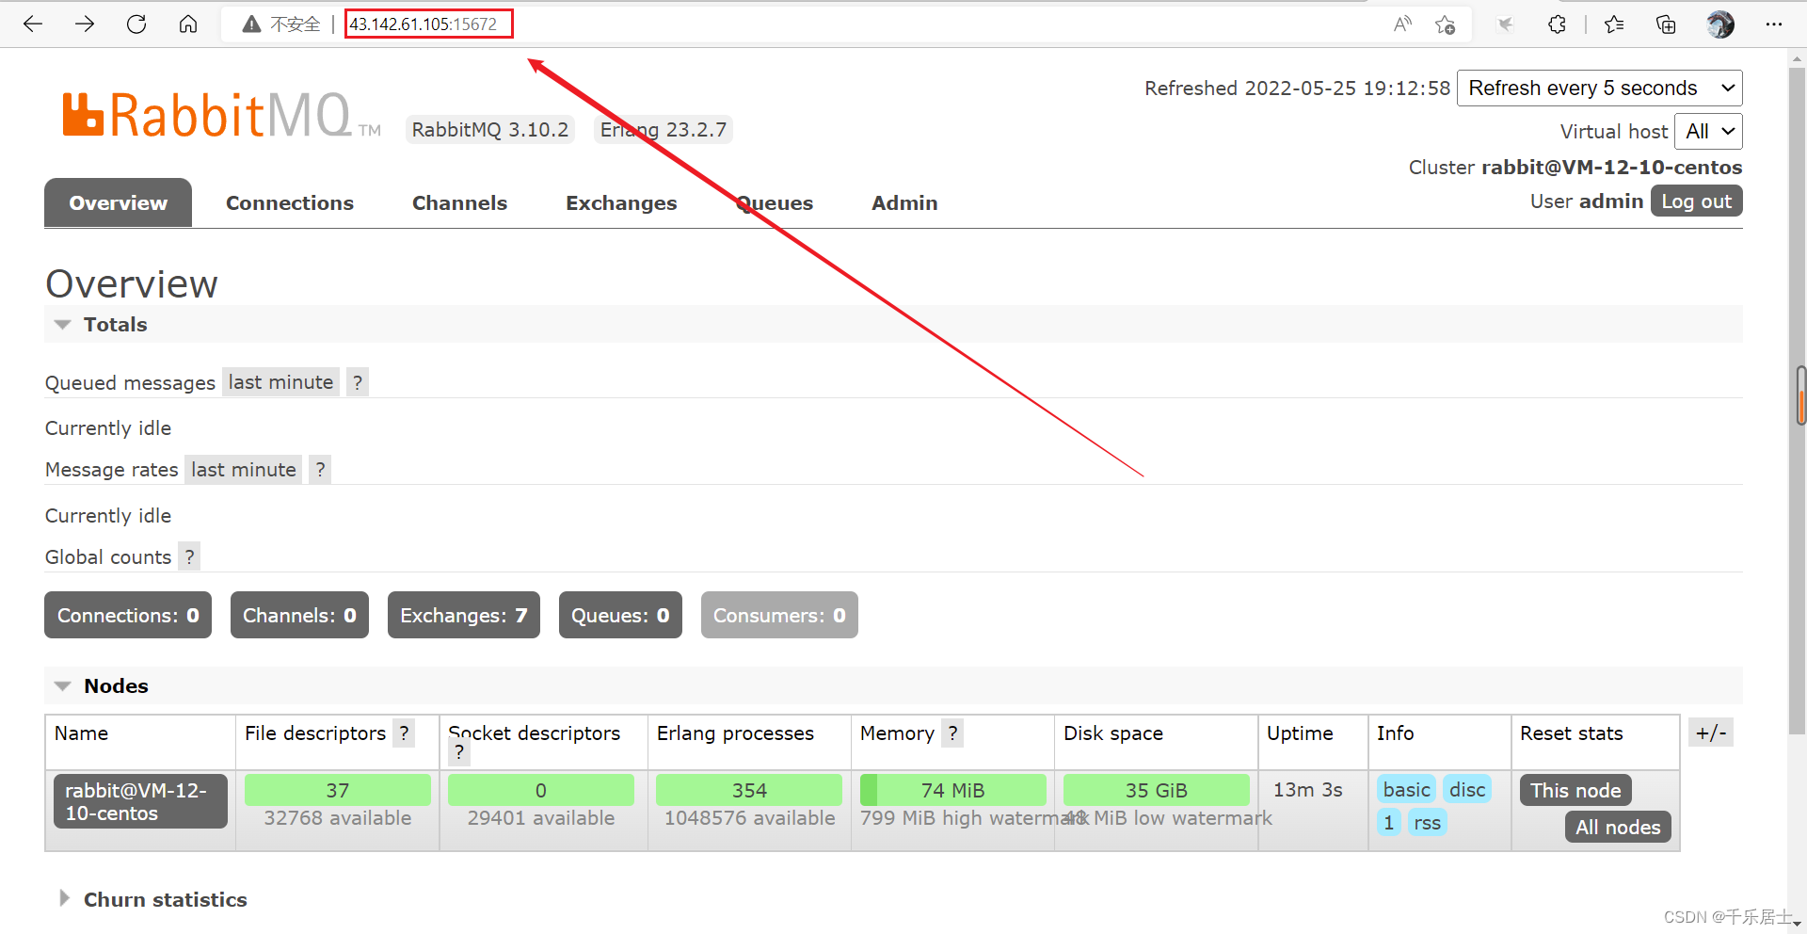Switch to the Channels tab
The width and height of the screenshot is (1807, 934).
tap(459, 202)
